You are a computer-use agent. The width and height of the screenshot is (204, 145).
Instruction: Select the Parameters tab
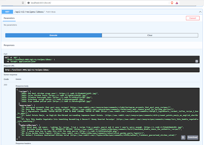coord(9,18)
